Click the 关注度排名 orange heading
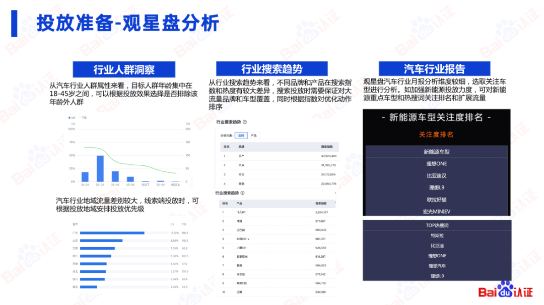 (x=436, y=134)
